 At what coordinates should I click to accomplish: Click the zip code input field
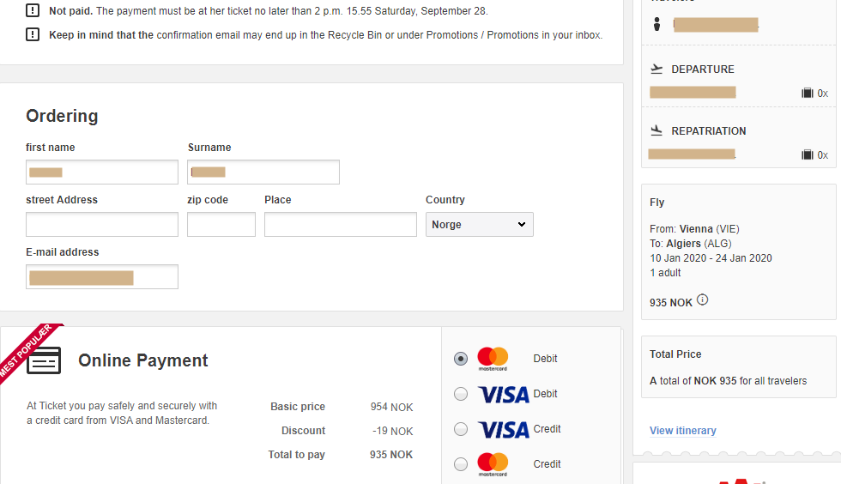coord(221,224)
